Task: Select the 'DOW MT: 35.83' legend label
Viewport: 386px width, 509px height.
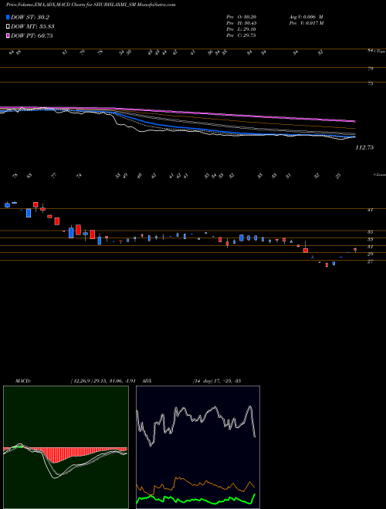Action: click(32, 27)
